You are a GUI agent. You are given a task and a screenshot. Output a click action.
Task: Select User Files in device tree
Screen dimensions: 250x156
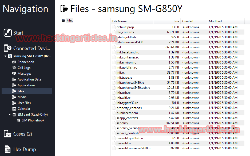tap(24, 103)
